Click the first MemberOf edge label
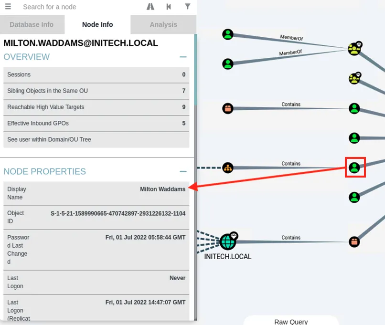This screenshot has width=385, height=325. (x=291, y=38)
